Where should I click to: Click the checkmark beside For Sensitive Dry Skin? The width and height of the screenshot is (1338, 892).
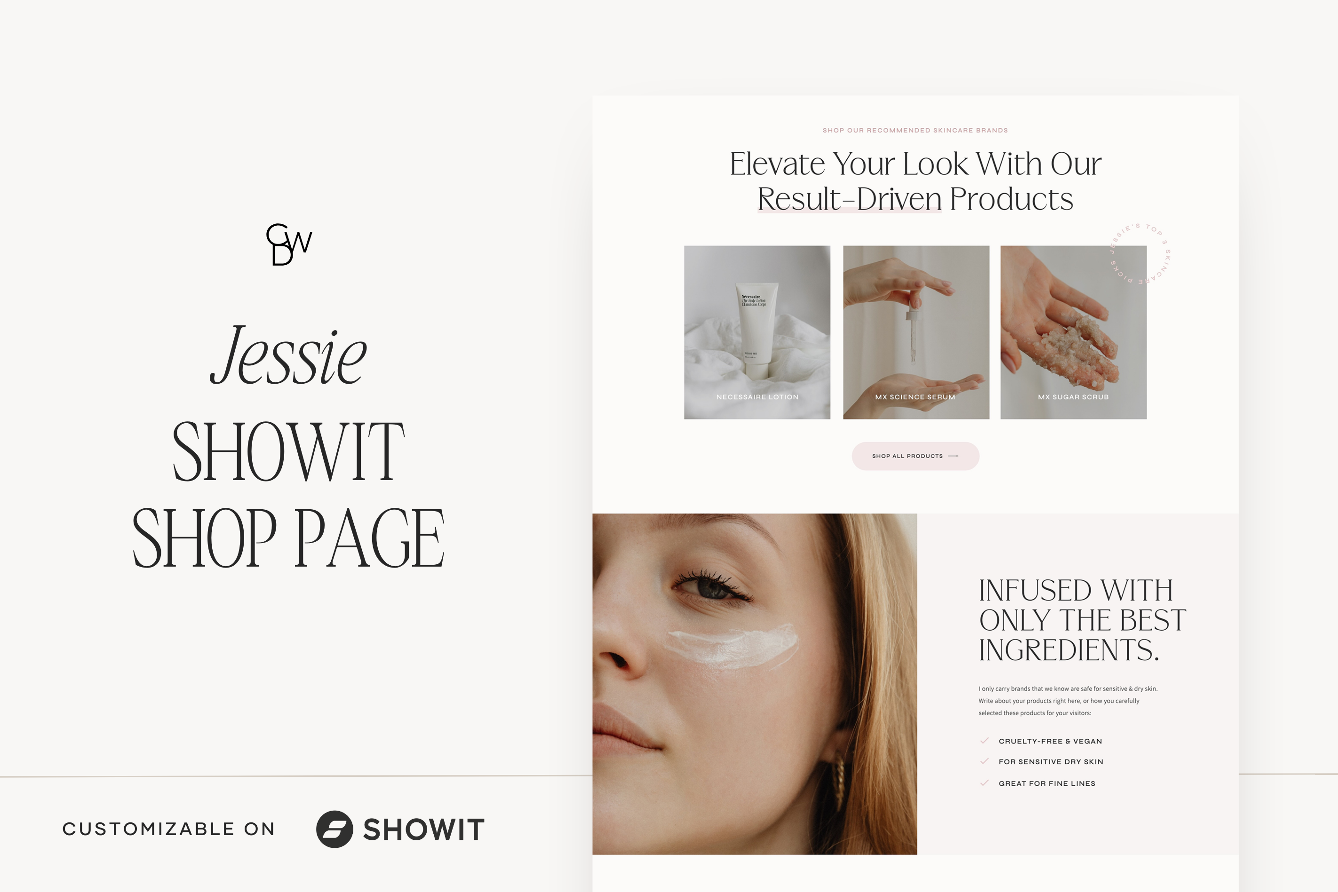click(x=984, y=761)
